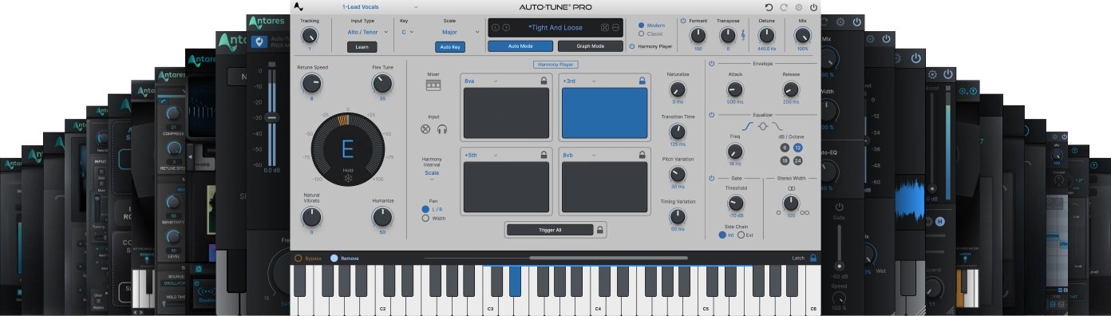This screenshot has width=1111, height=316.
Task: Click the Trigger All button
Action: [x=549, y=230]
